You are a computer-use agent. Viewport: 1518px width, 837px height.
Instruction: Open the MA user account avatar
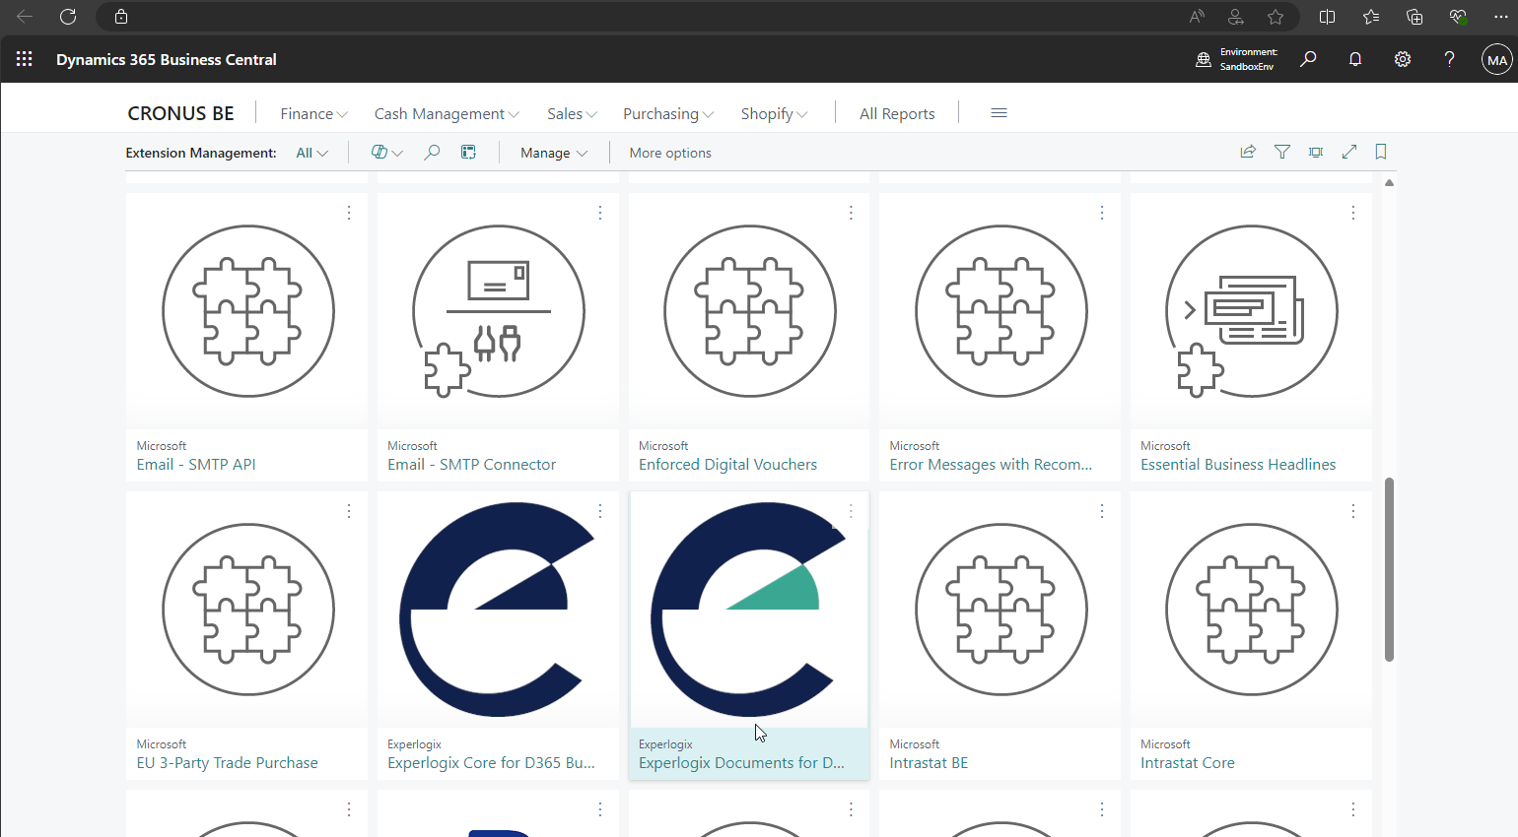click(x=1497, y=59)
